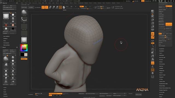Toggle the Legacy (2018) ZRemesher option
Viewport: 175px width, 98px height.
coord(169,24)
